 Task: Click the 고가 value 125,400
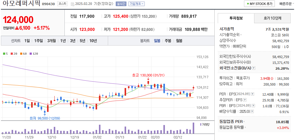[x=121, y=17]
